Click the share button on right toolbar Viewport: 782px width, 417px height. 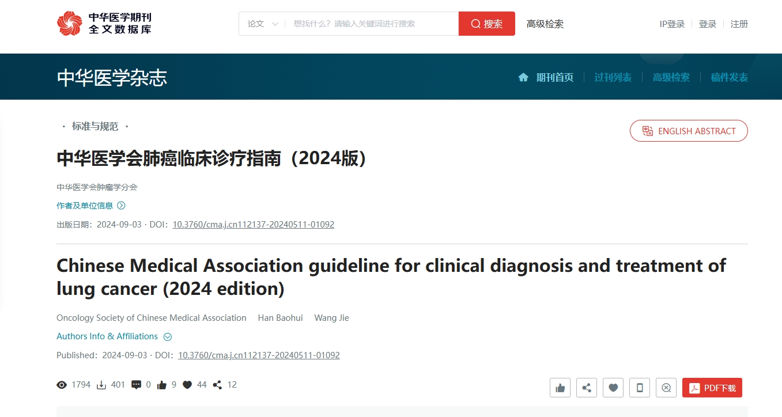click(587, 388)
